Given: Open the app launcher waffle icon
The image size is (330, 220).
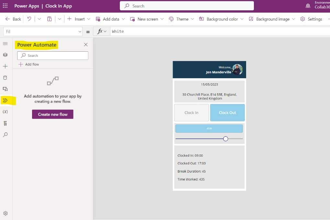Looking at the screenshot, I should (5, 6).
